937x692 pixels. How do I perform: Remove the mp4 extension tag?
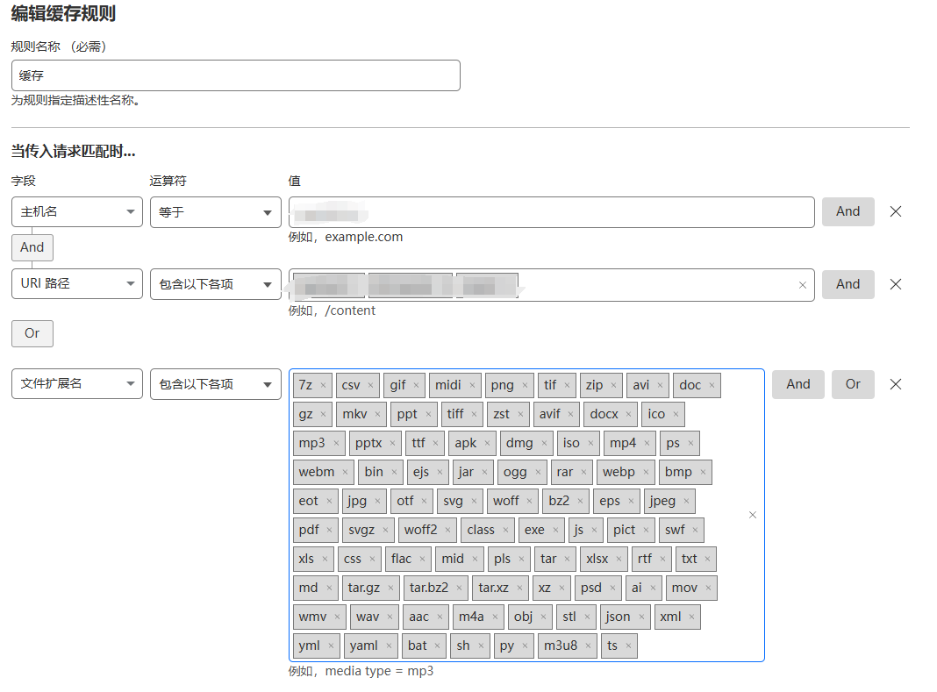pyautogui.click(x=647, y=444)
